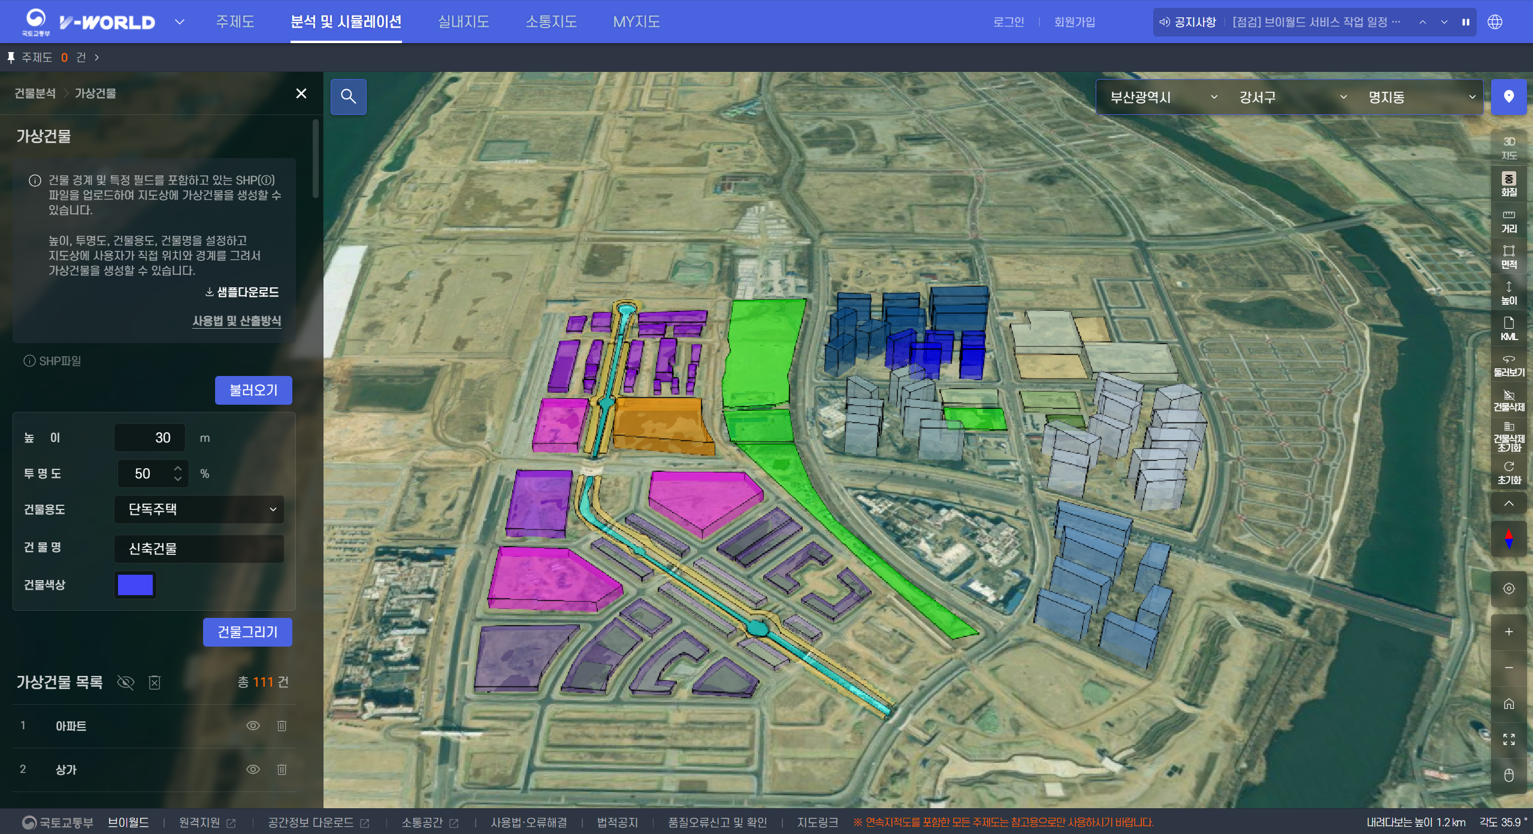Image resolution: width=1533 pixels, height=834 pixels.
Task: Open the 부산광역시 city dropdown
Action: pyautogui.click(x=1162, y=97)
